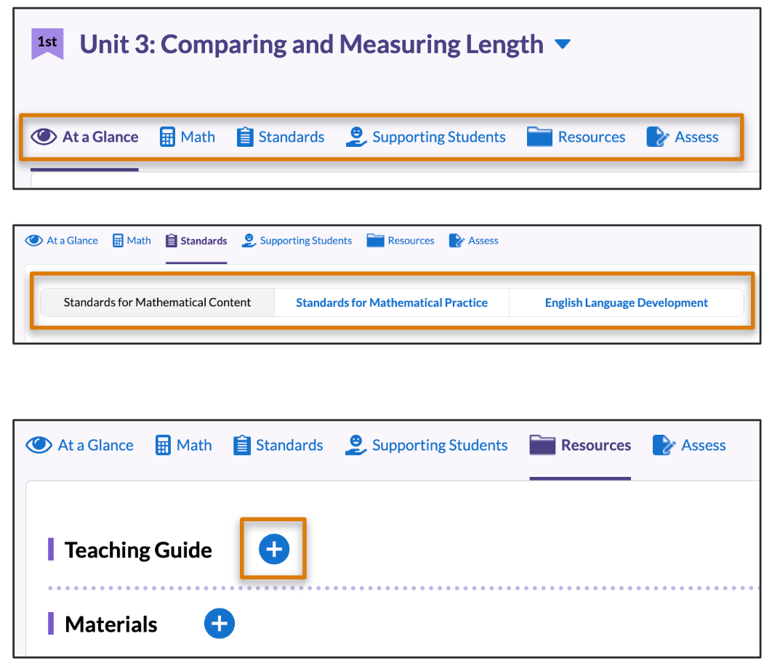Select Standards for Mathematical Content segment
Image resolution: width=772 pixels, height=671 pixels.
coord(157,302)
